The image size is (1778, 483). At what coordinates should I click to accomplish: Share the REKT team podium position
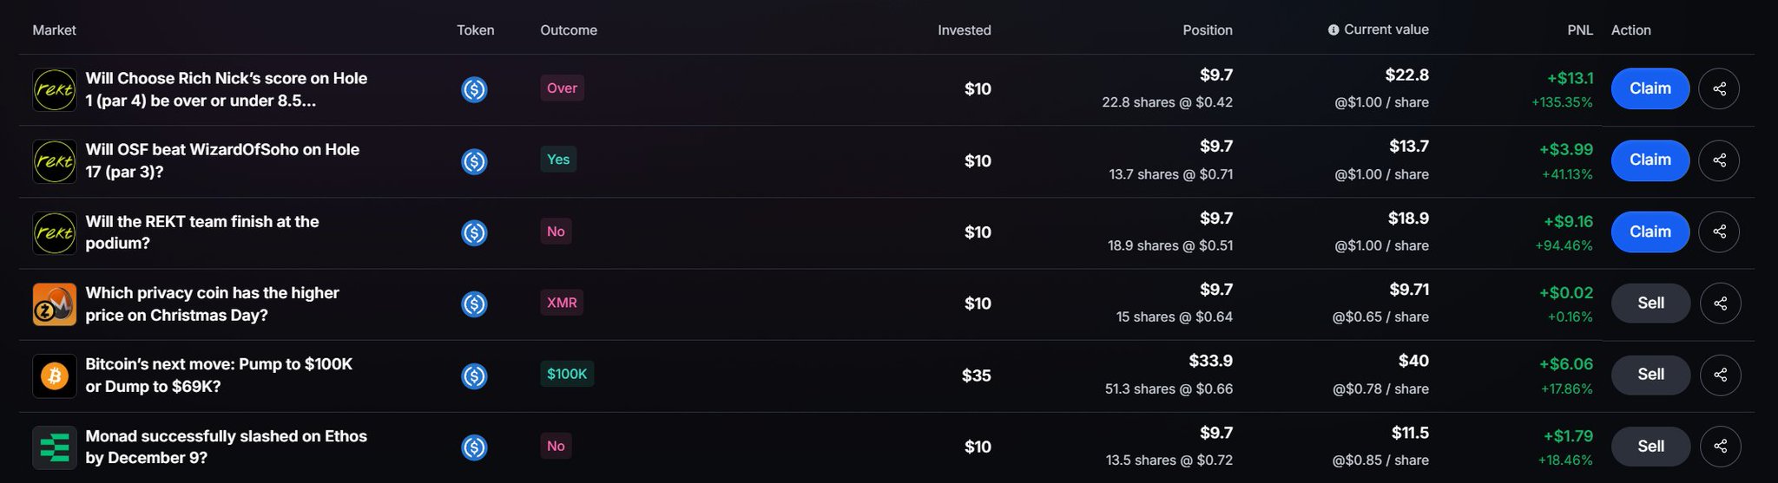(1719, 232)
